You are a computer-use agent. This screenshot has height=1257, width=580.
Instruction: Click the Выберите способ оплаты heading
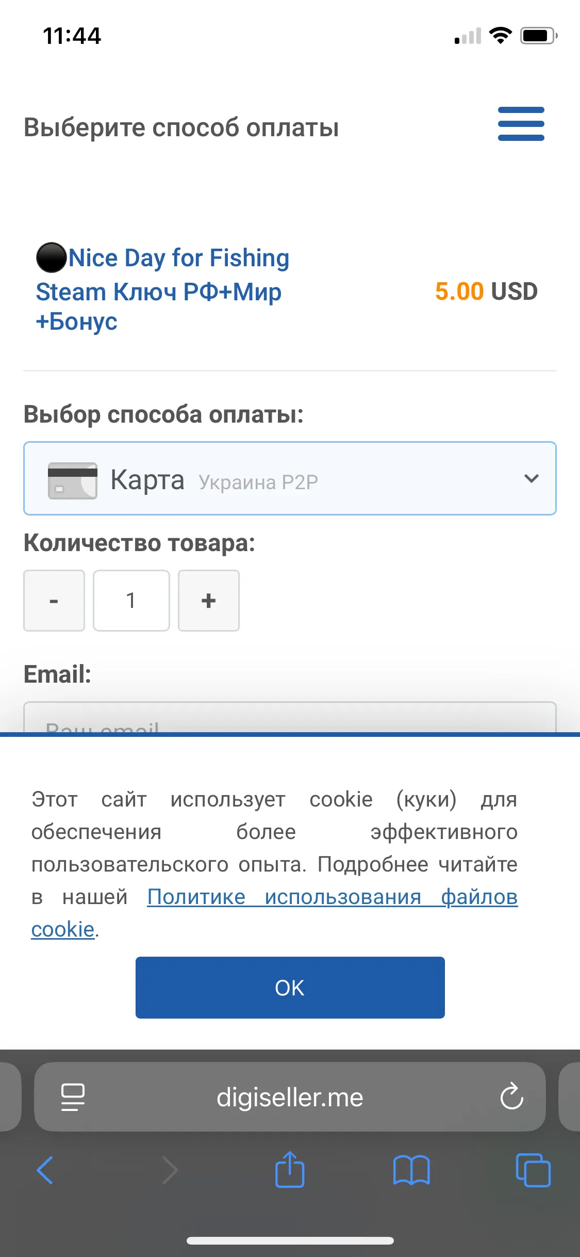(181, 127)
